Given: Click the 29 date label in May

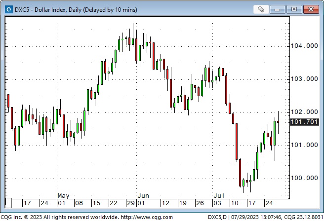Looking at the screenshot, I should (x=131, y=203).
